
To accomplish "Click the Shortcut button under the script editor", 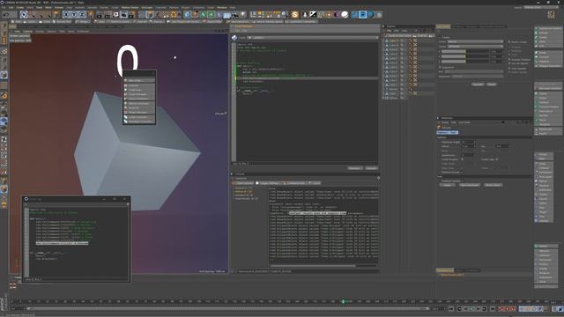I will (x=354, y=168).
